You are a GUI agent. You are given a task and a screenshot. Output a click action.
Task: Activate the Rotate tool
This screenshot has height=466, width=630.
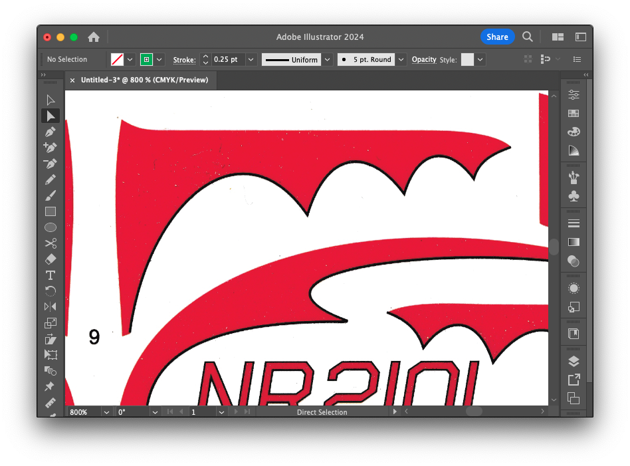51,291
